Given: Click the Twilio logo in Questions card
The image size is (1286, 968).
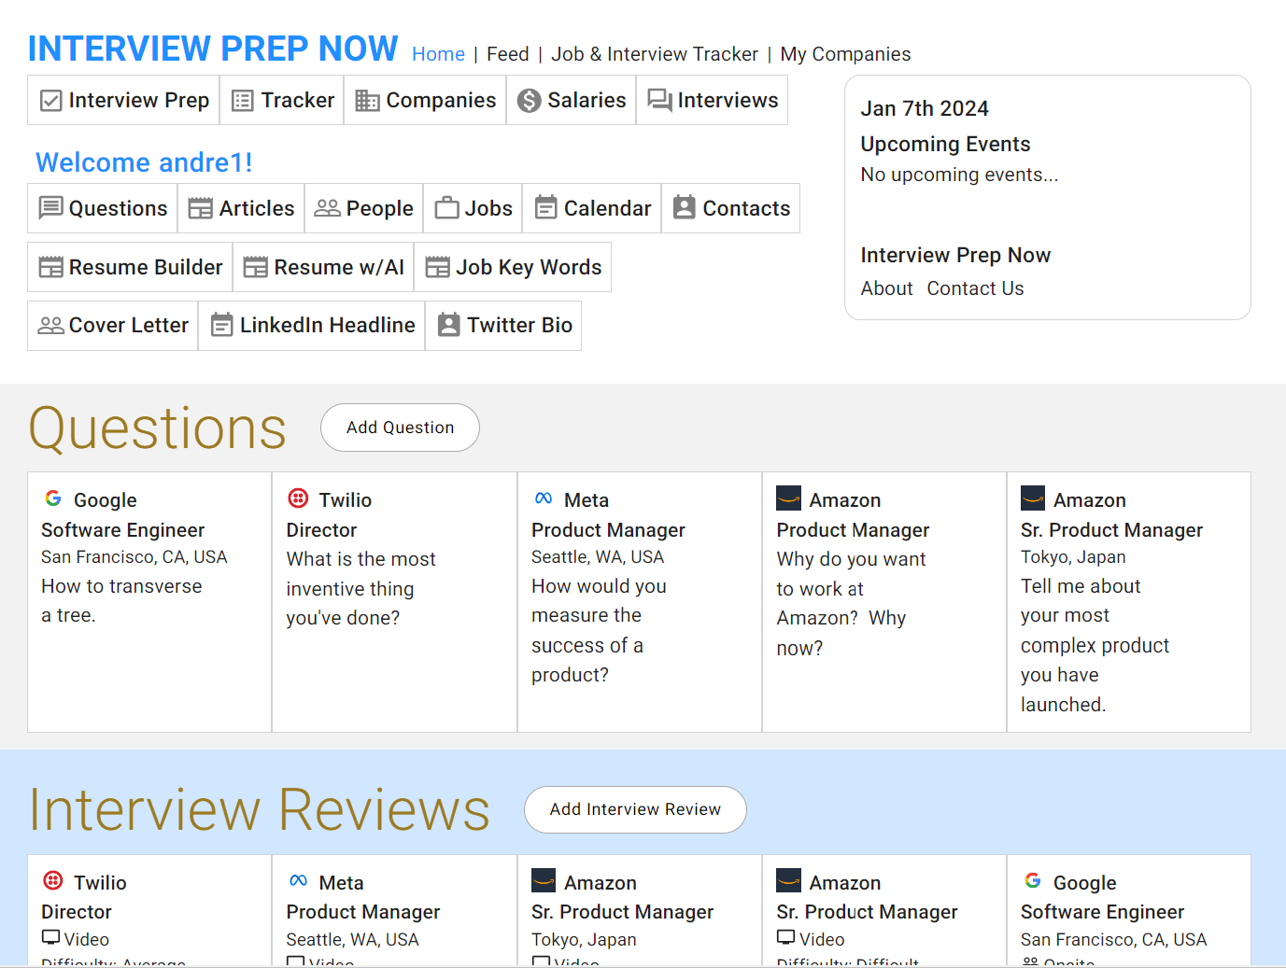Looking at the screenshot, I should (298, 498).
